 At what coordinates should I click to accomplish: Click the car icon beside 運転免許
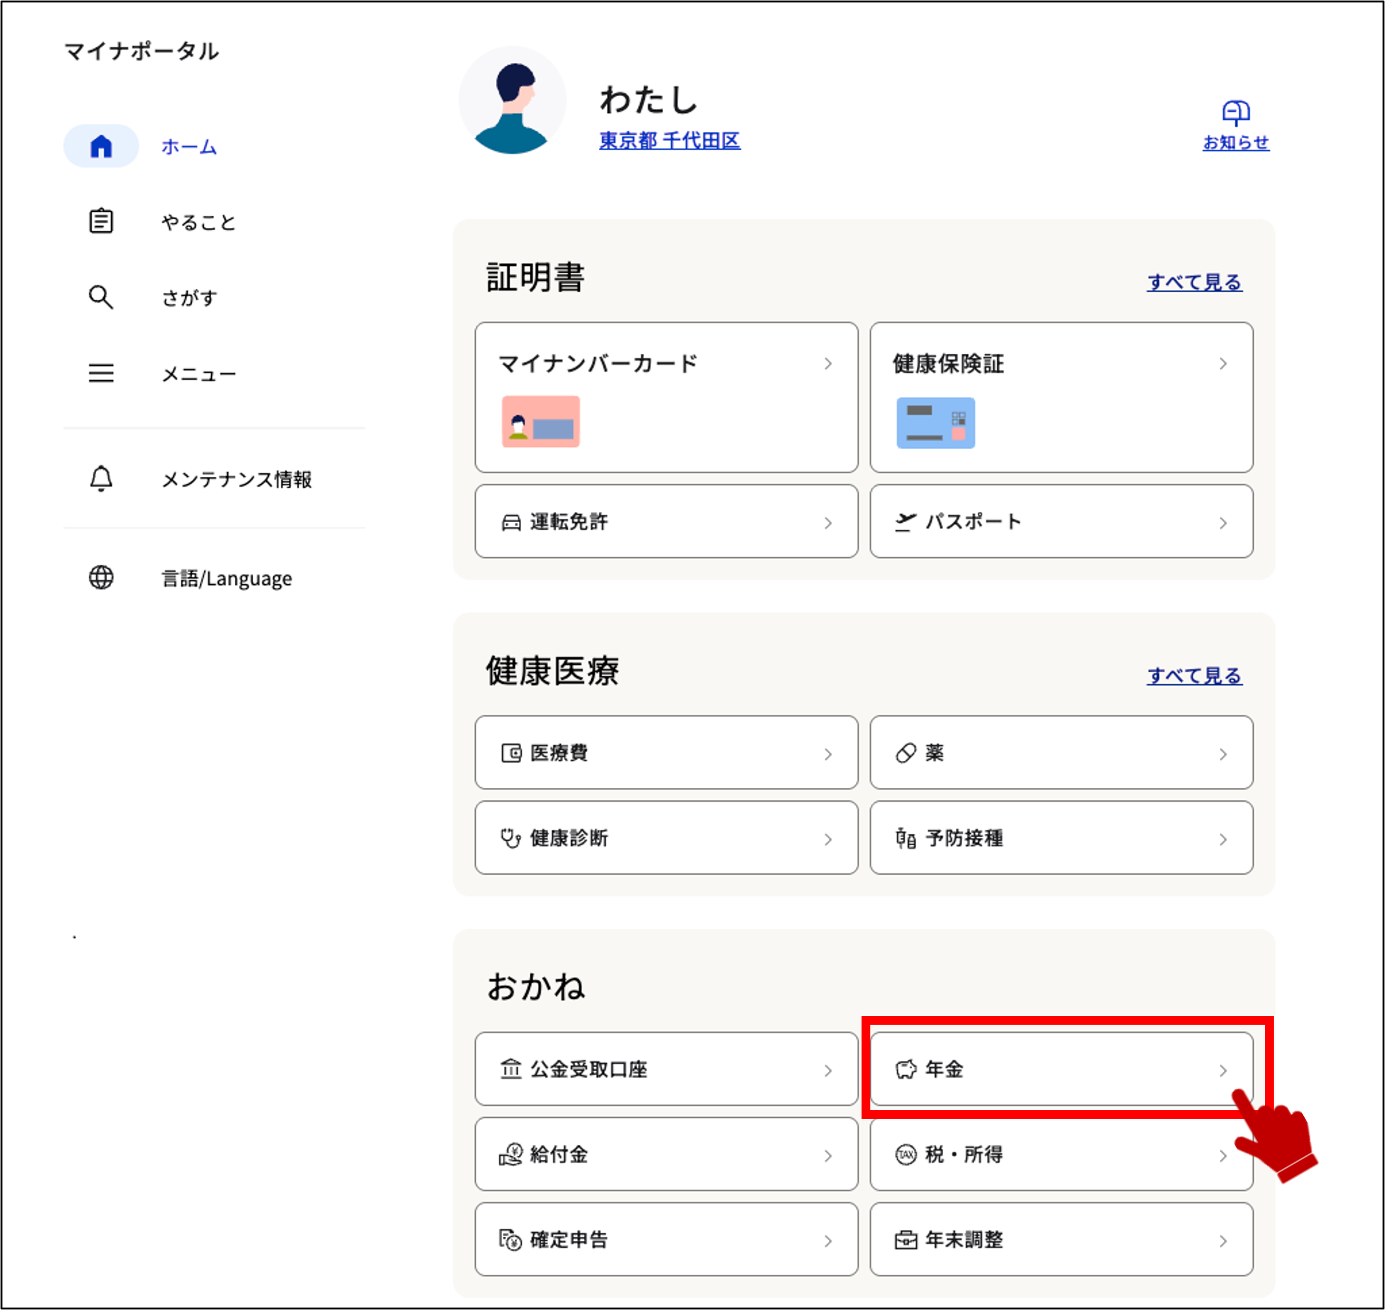click(512, 522)
